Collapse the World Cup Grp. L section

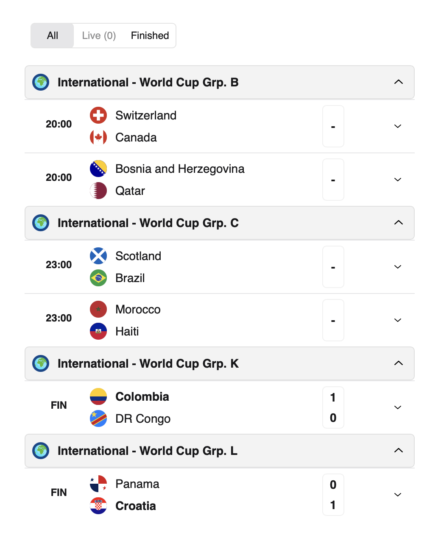coord(399,451)
